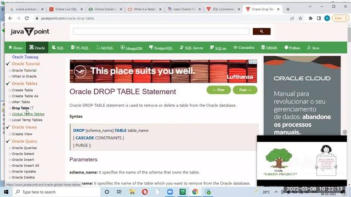351x197 pixels.
Task: Open the SQL menu item
Action: (x=58, y=48)
